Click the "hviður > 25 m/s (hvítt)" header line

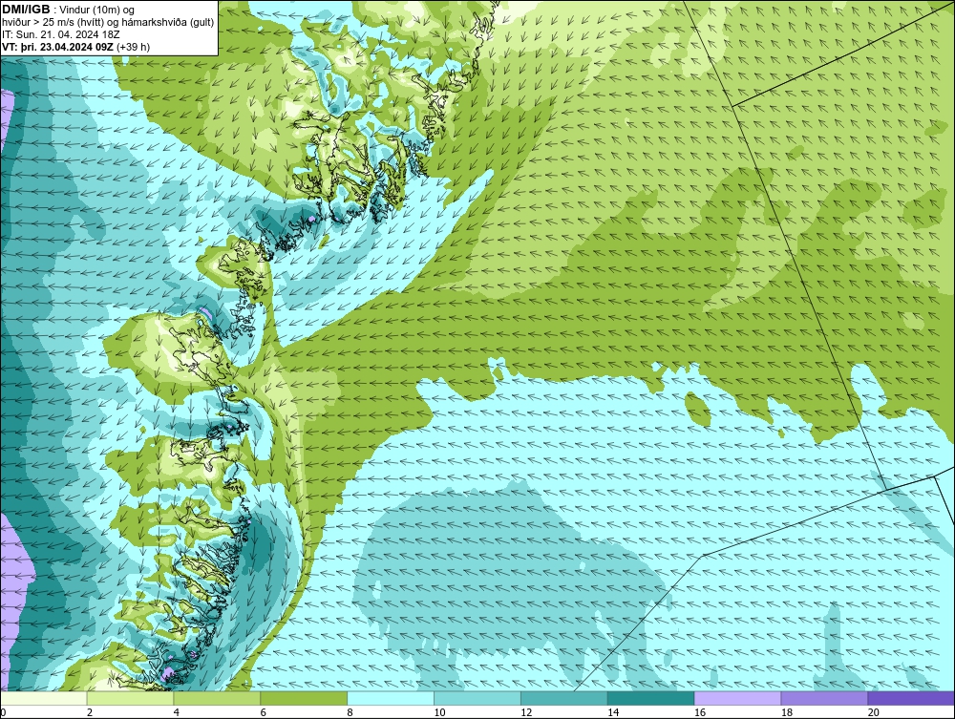point(53,23)
